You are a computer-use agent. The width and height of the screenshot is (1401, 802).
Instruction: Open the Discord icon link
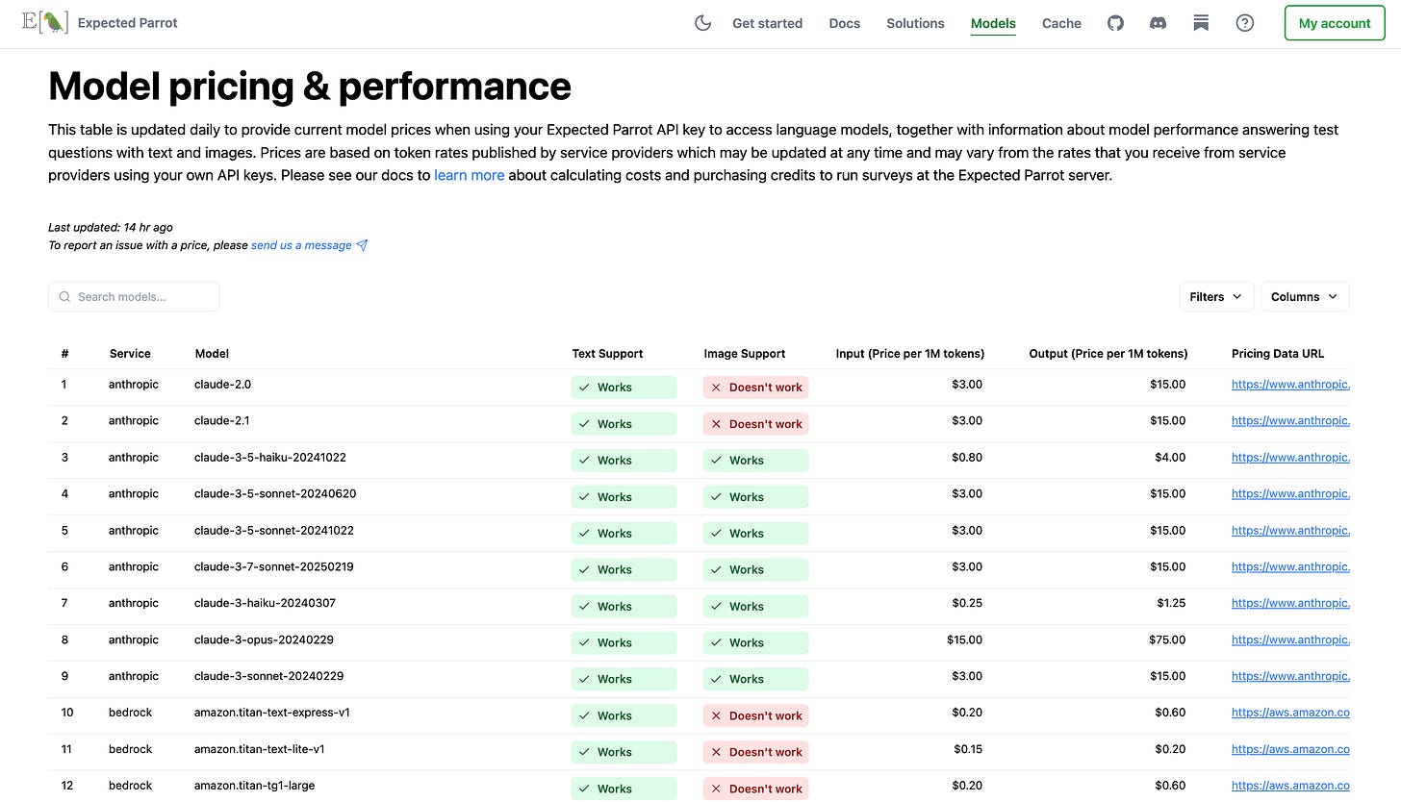pos(1159,23)
